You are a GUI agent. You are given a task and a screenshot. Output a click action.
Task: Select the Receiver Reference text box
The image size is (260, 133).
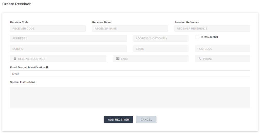(212, 29)
